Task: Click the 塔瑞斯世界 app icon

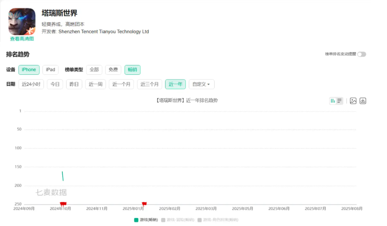Action: (x=22, y=21)
